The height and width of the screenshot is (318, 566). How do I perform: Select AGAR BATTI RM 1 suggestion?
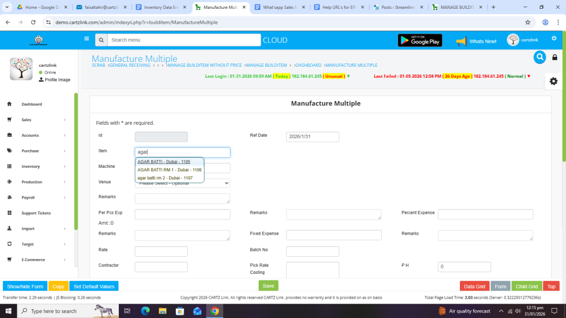tap(169, 170)
